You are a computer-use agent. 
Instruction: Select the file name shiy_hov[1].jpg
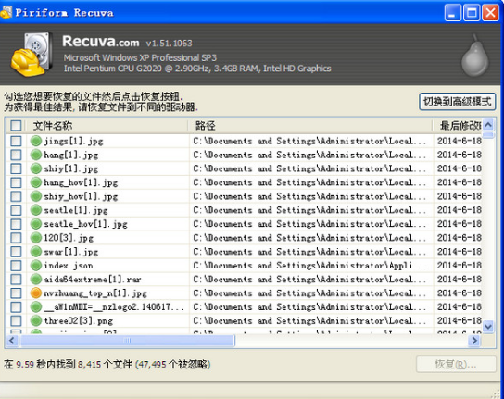(81, 196)
